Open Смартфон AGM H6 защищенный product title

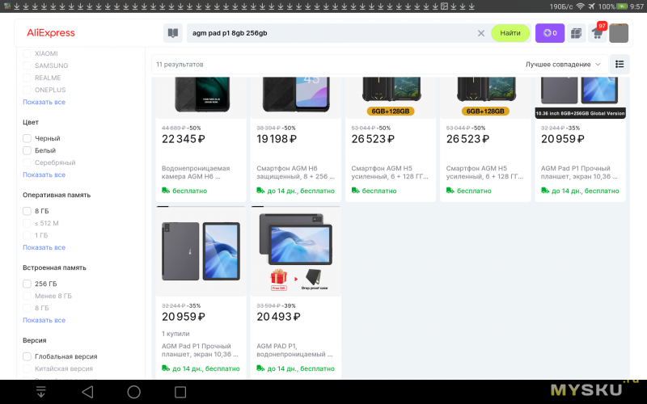point(295,172)
